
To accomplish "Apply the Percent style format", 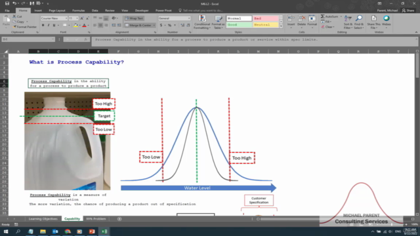I will coord(169,25).
